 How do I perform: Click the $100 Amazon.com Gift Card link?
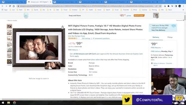click(85, 54)
